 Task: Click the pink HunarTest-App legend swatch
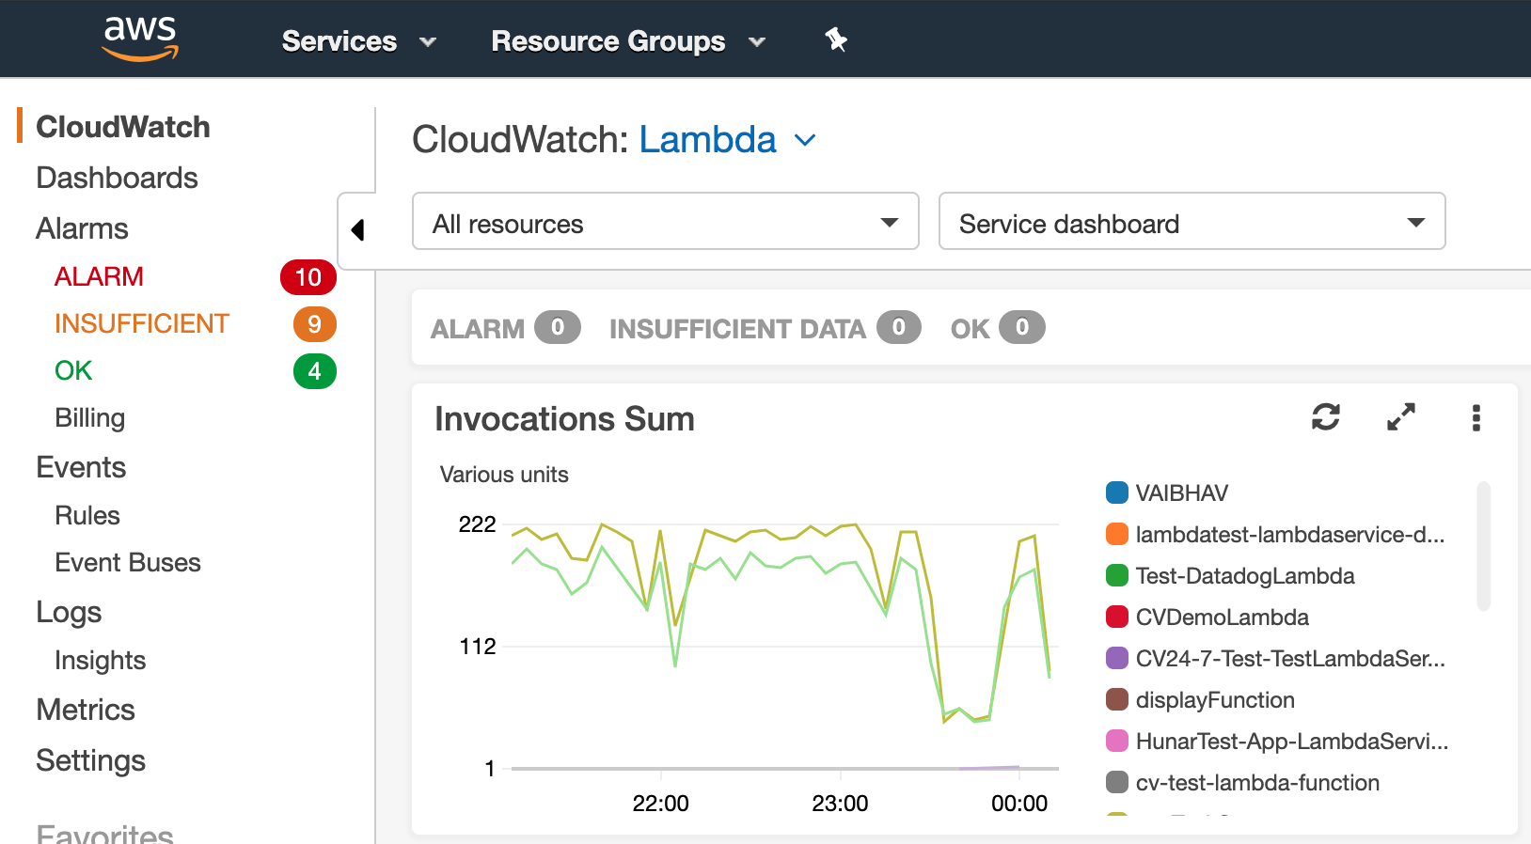[x=1117, y=741]
